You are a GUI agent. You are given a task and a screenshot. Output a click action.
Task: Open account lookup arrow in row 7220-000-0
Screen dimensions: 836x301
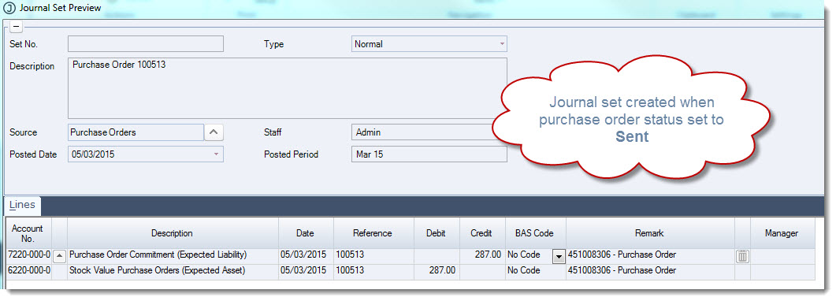60,256
